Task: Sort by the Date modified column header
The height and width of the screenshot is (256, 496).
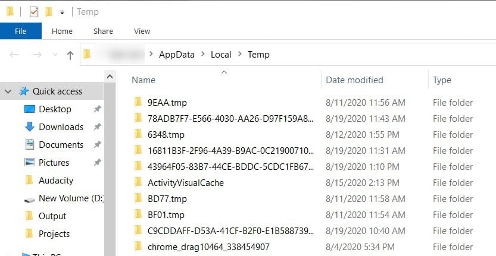Action: coord(354,80)
